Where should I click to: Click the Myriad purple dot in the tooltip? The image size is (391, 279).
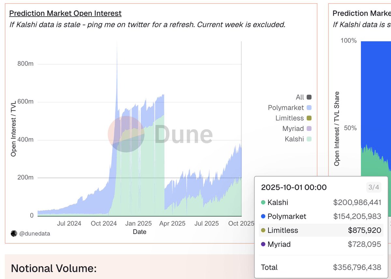(x=263, y=244)
